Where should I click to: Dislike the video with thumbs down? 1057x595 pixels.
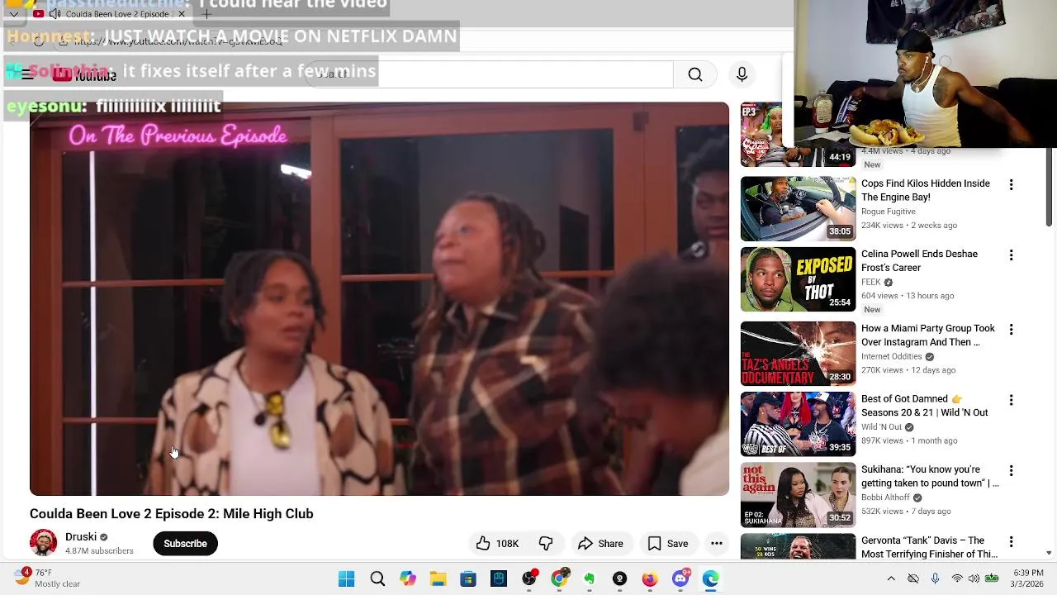(546, 544)
